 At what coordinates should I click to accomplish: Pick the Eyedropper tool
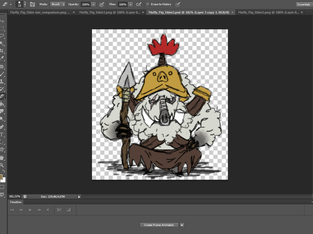point(2,58)
